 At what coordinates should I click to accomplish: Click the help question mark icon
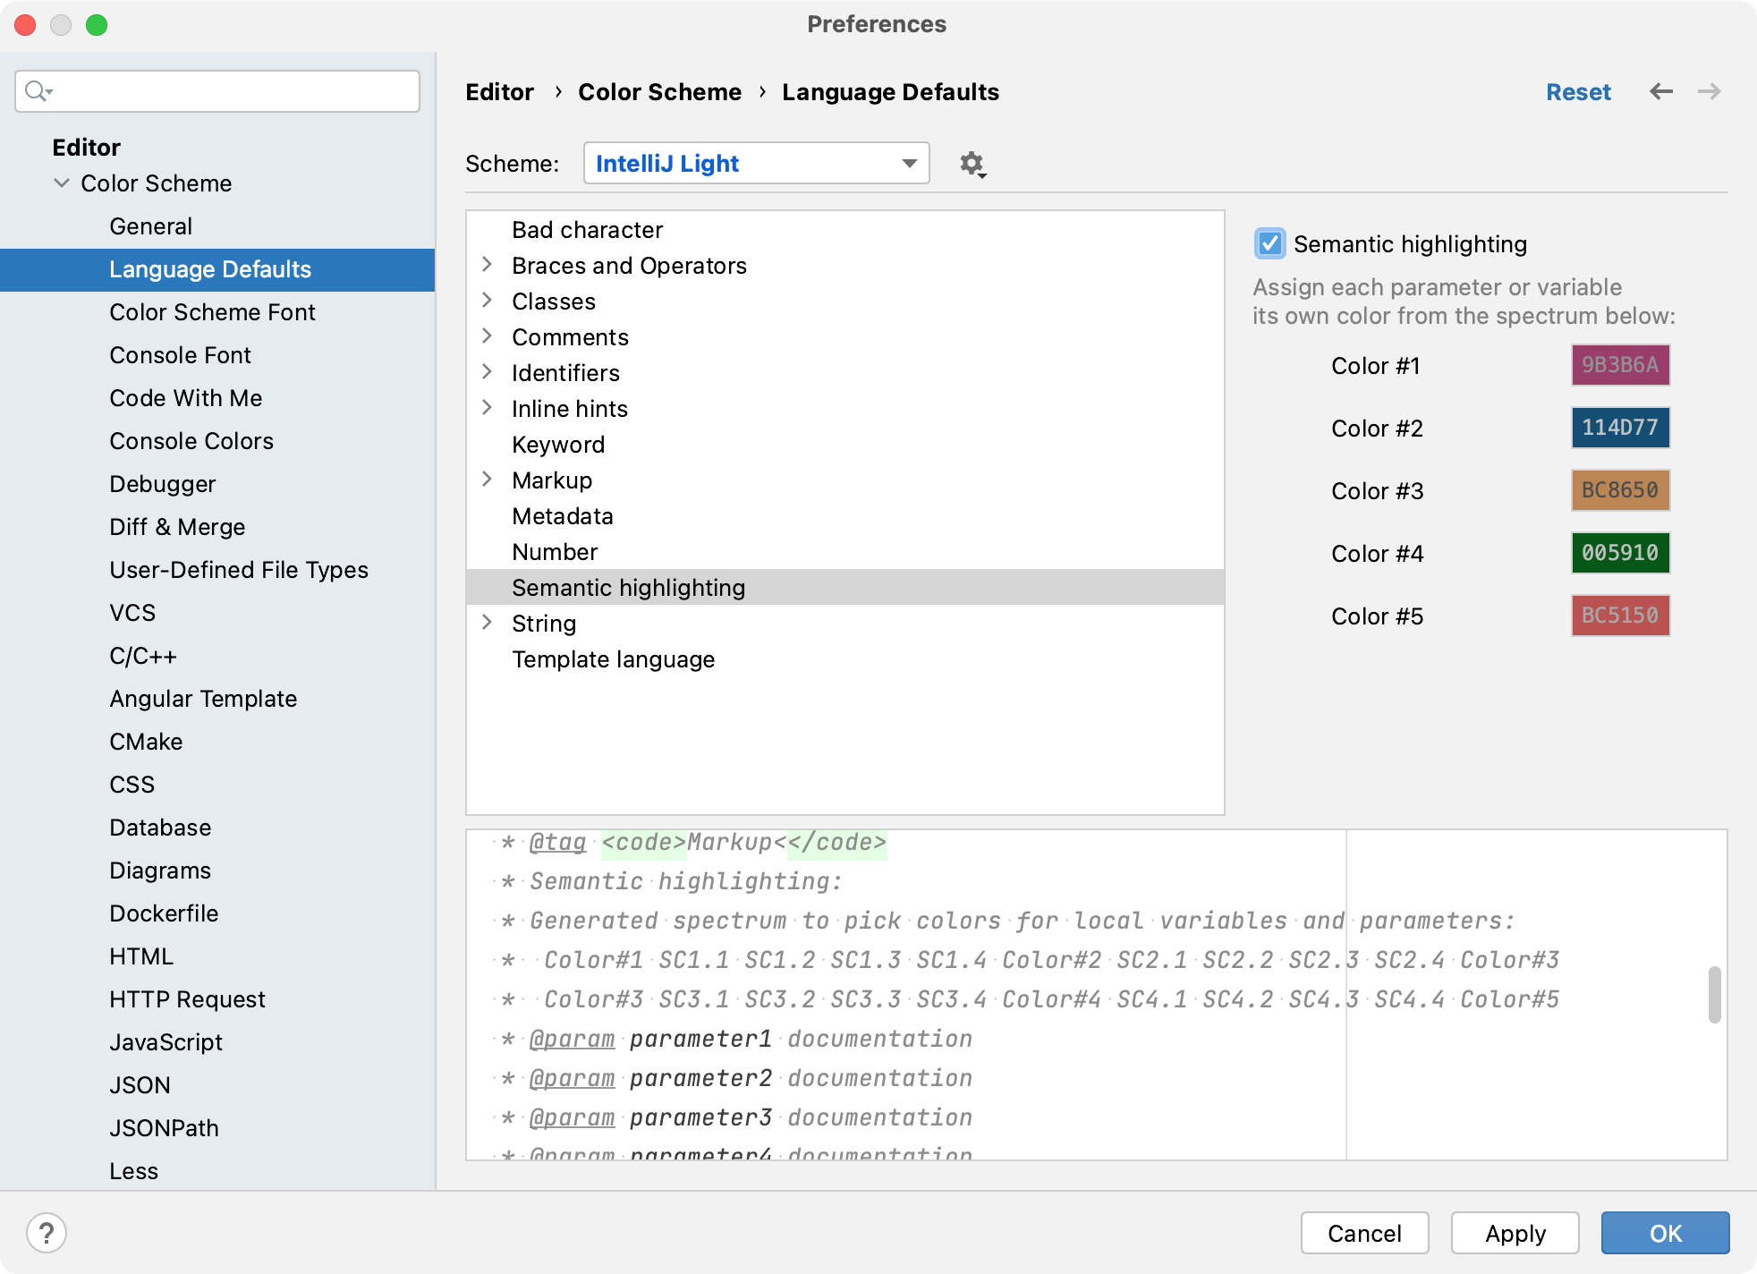click(x=47, y=1232)
